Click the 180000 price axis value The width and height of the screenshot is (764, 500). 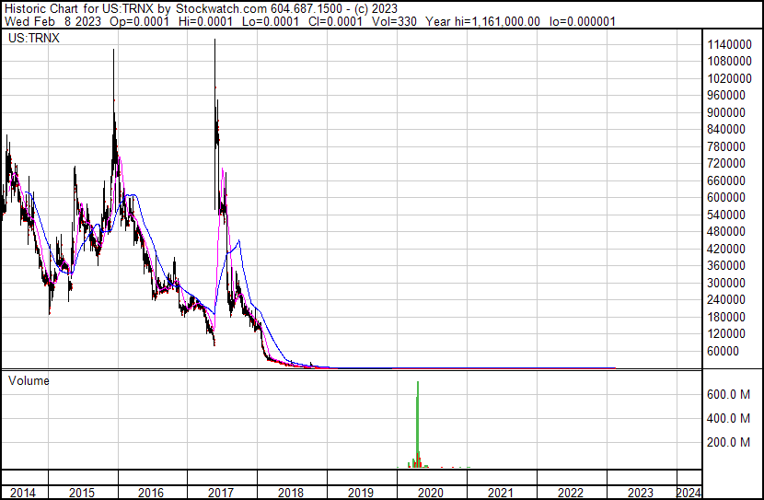tap(726, 318)
